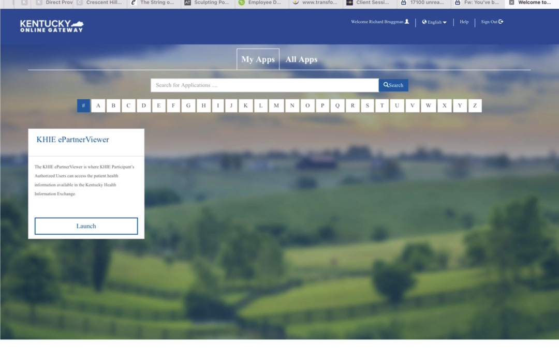Filter apps by letter G
Image resolution: width=559 pixels, height=349 pixels.
(188, 105)
